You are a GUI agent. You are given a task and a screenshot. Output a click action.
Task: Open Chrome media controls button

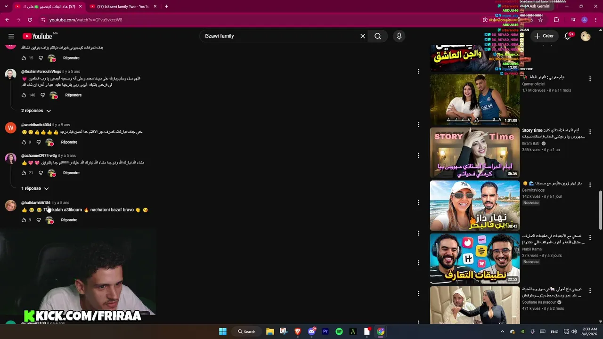(x=573, y=20)
